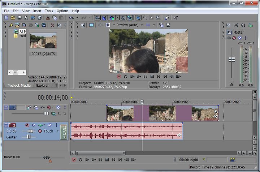
Task: Click the Undo arrow icon
Action: (x=71, y=18)
